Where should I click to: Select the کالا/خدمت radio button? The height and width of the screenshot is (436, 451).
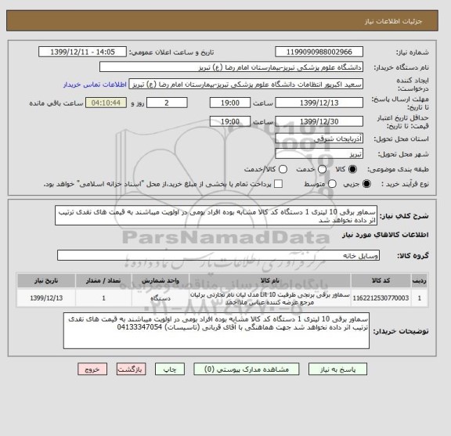283,169
